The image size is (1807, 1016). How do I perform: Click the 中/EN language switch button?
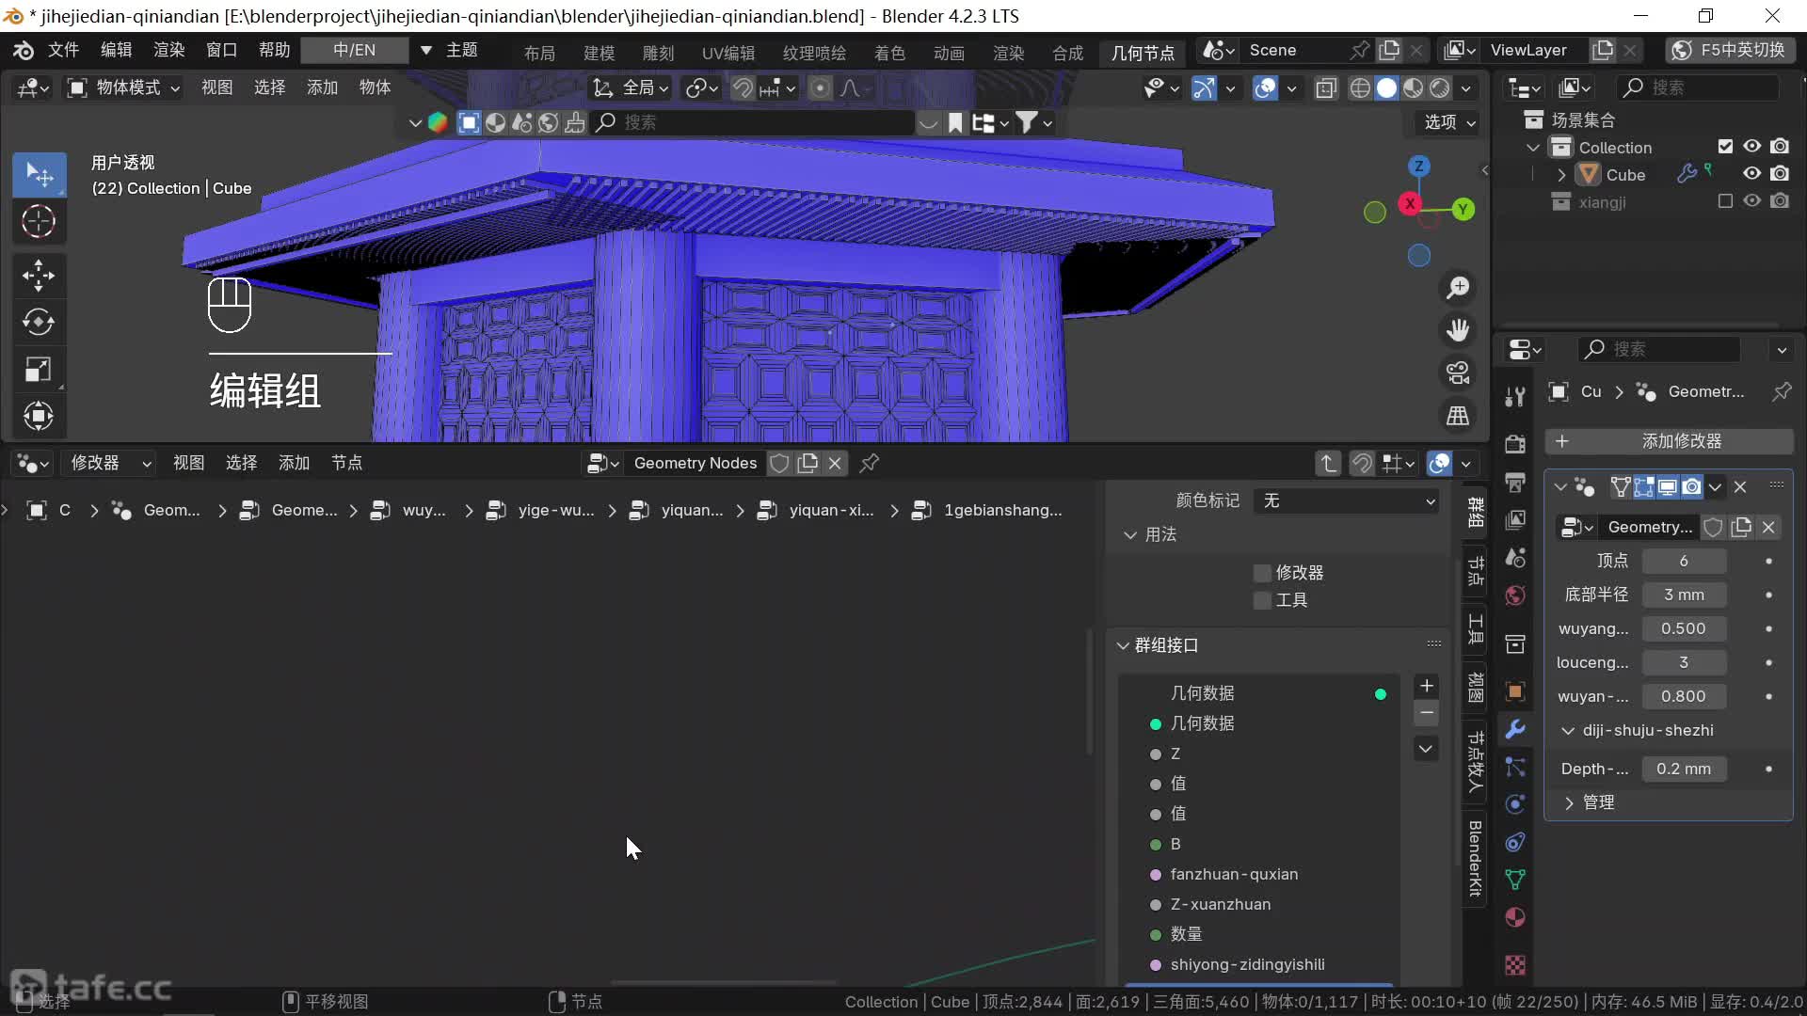coord(354,50)
